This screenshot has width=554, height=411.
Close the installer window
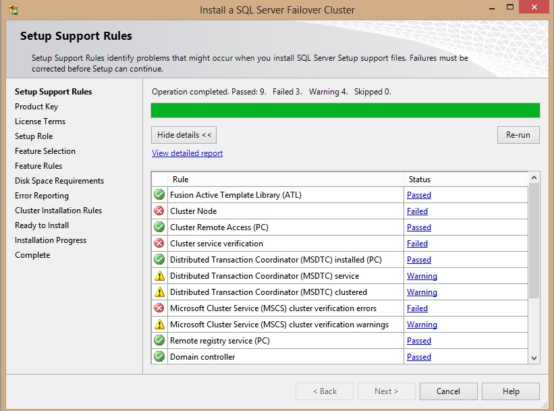[534, 7]
